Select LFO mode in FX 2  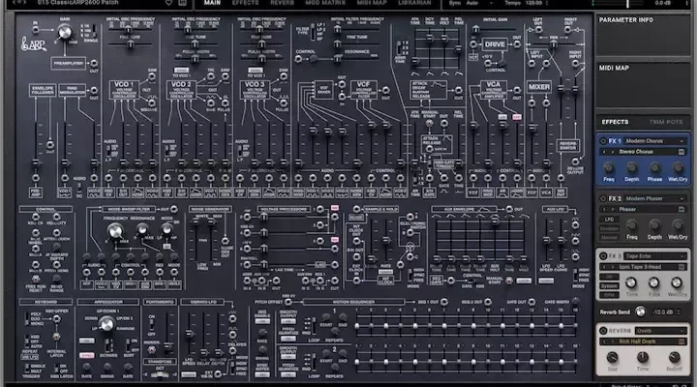(x=609, y=220)
